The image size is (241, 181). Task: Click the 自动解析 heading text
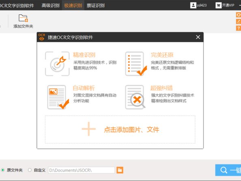[84, 88]
